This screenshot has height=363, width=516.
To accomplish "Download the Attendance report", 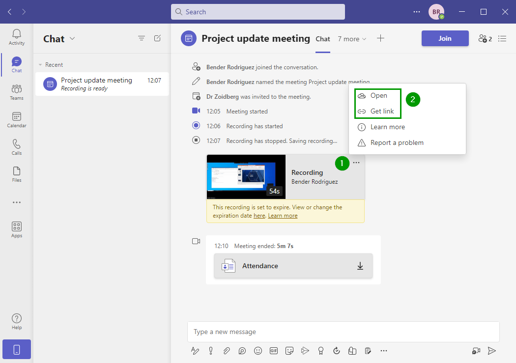I will pos(360,266).
